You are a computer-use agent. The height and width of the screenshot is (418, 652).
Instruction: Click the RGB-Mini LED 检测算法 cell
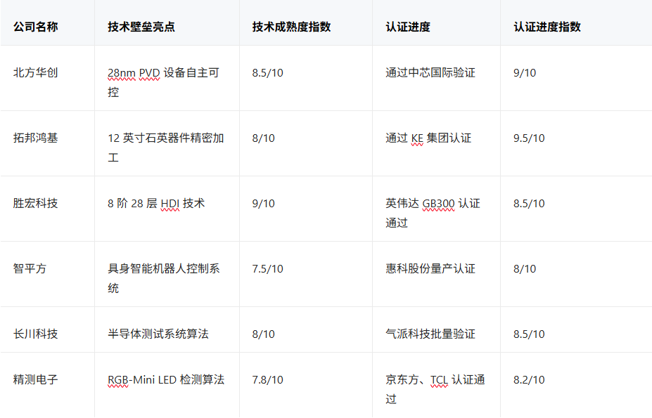point(166,379)
